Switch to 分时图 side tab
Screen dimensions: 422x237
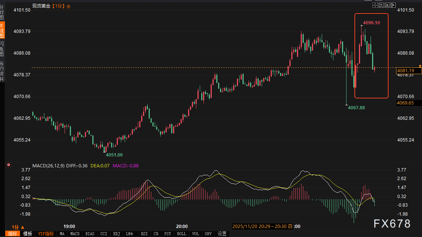pyautogui.click(x=2, y=11)
